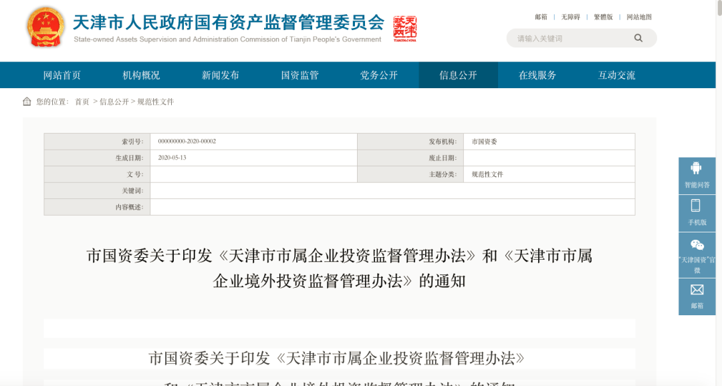The image size is (722, 386).
Task: Click the search magnifier icon
Action: coord(638,39)
